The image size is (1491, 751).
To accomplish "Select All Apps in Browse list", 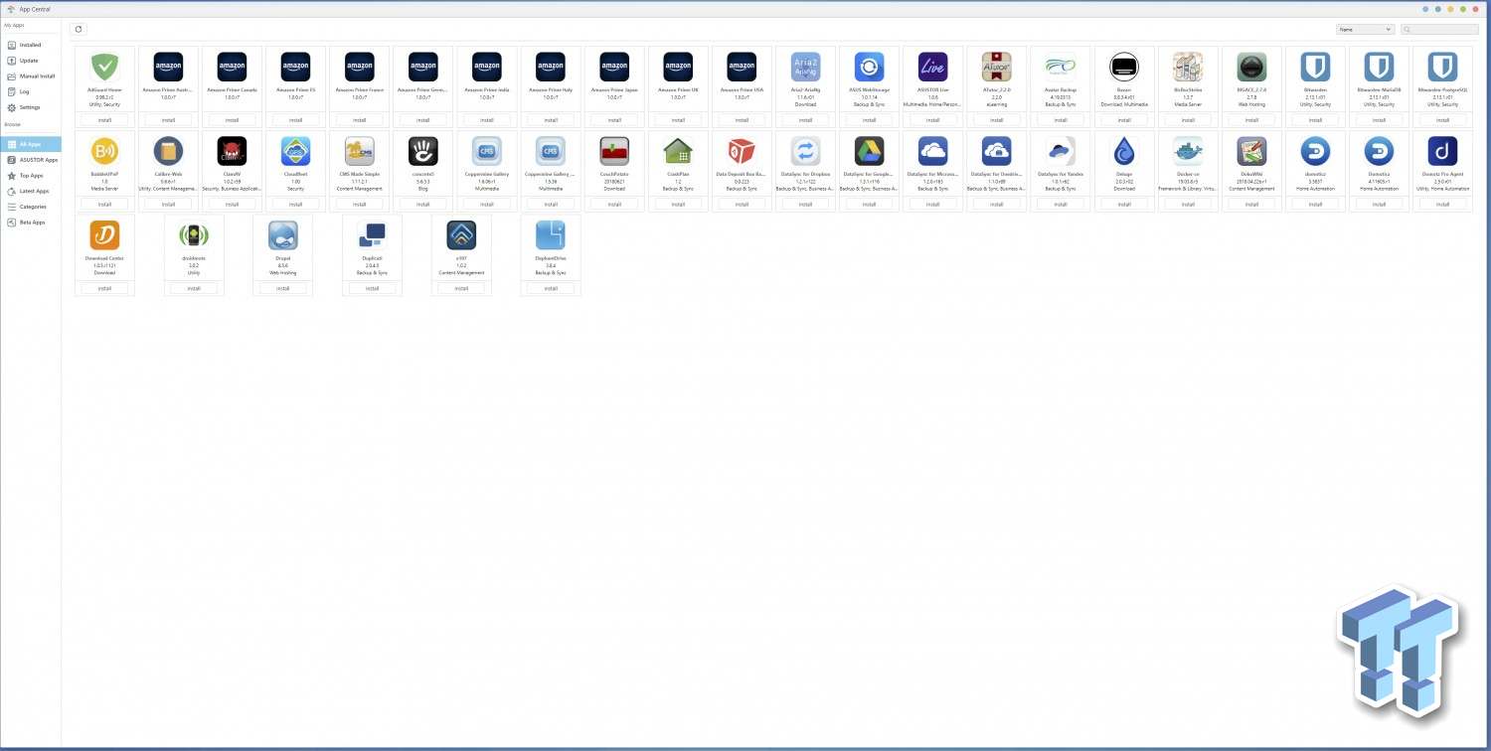I will [31, 144].
